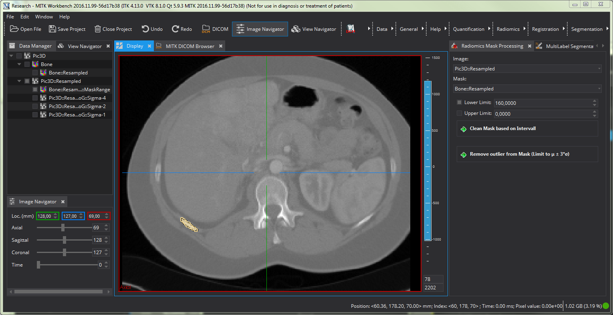
Task: Click the Sigma-4 image node icon
Action: pos(43,98)
